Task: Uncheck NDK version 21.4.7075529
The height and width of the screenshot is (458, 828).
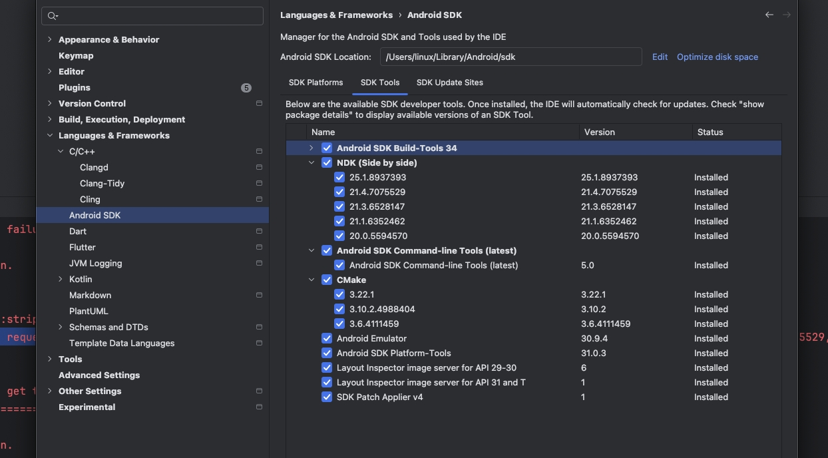Action: (x=339, y=192)
